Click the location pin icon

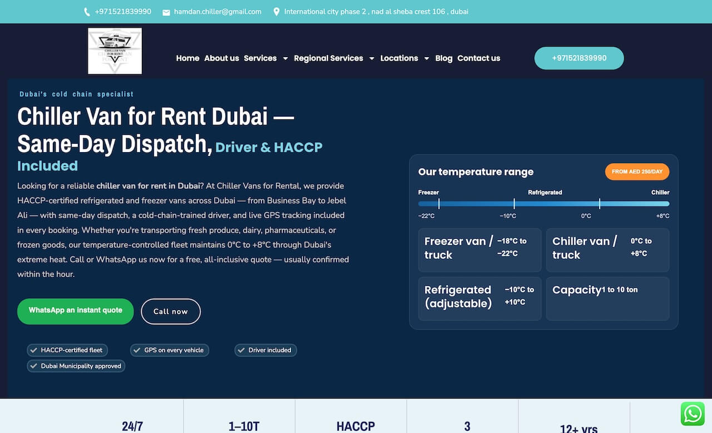pyautogui.click(x=276, y=12)
